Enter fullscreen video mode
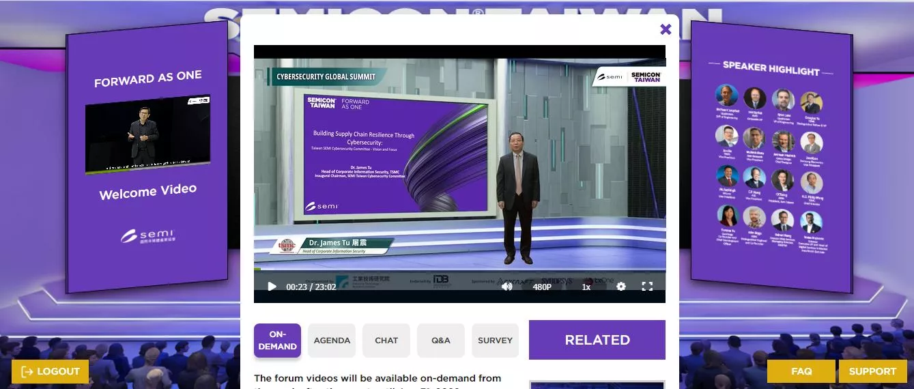 click(647, 287)
